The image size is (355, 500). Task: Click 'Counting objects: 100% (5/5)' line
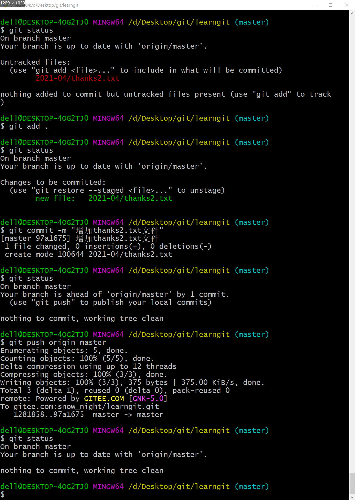[77, 358]
